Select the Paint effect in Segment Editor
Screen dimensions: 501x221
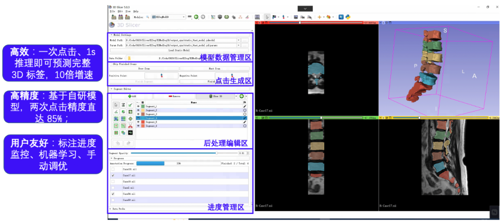[x=130, y=104]
